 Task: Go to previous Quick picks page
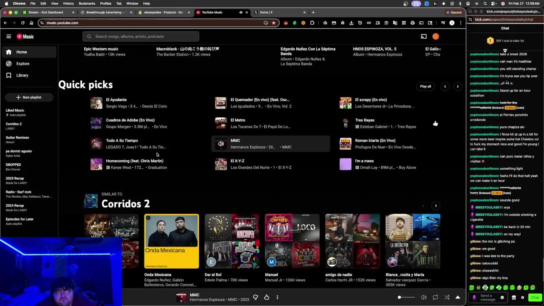click(x=445, y=86)
